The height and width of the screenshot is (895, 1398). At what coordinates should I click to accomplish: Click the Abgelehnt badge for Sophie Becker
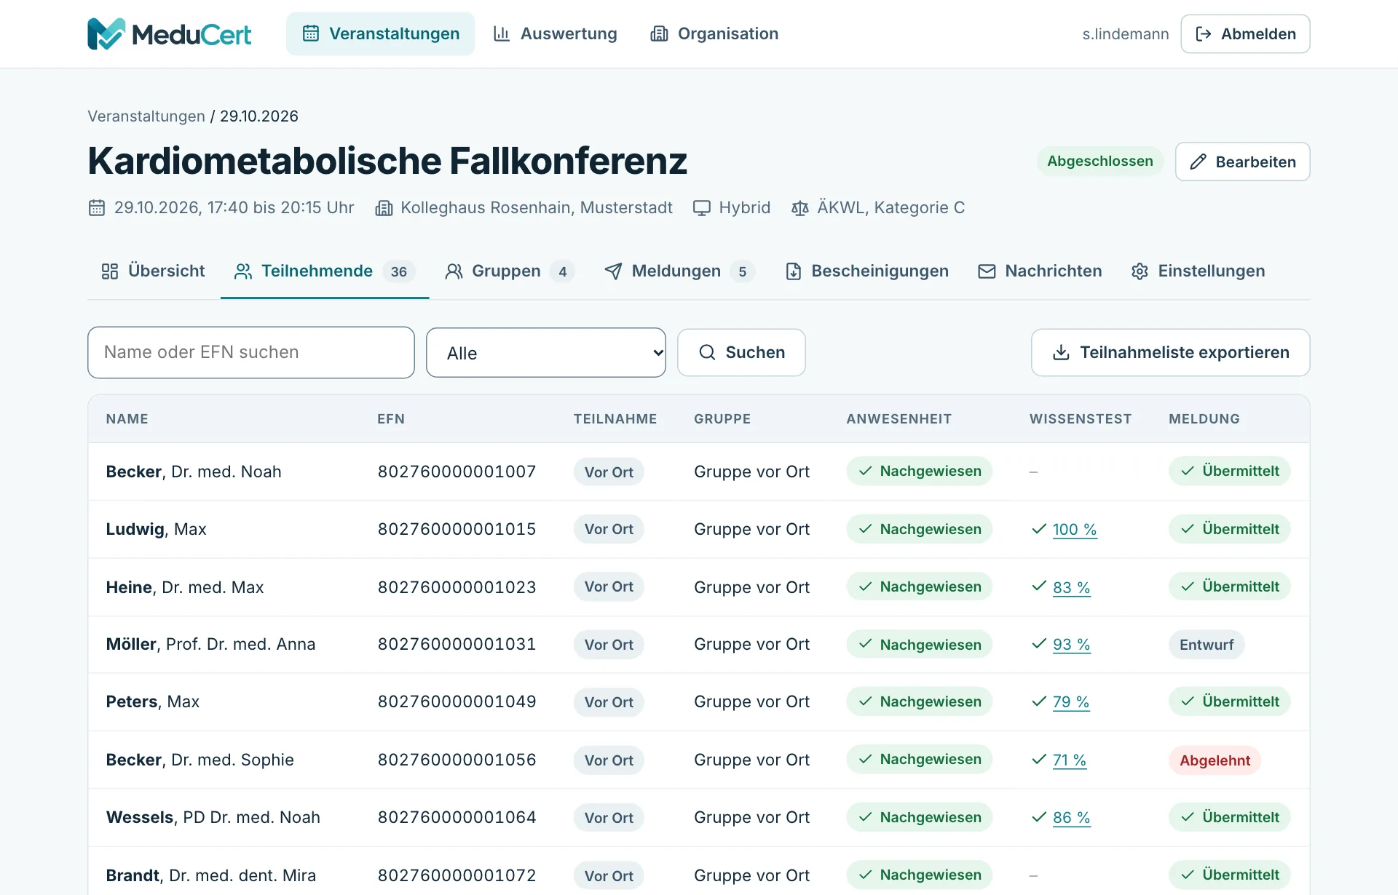click(x=1215, y=760)
